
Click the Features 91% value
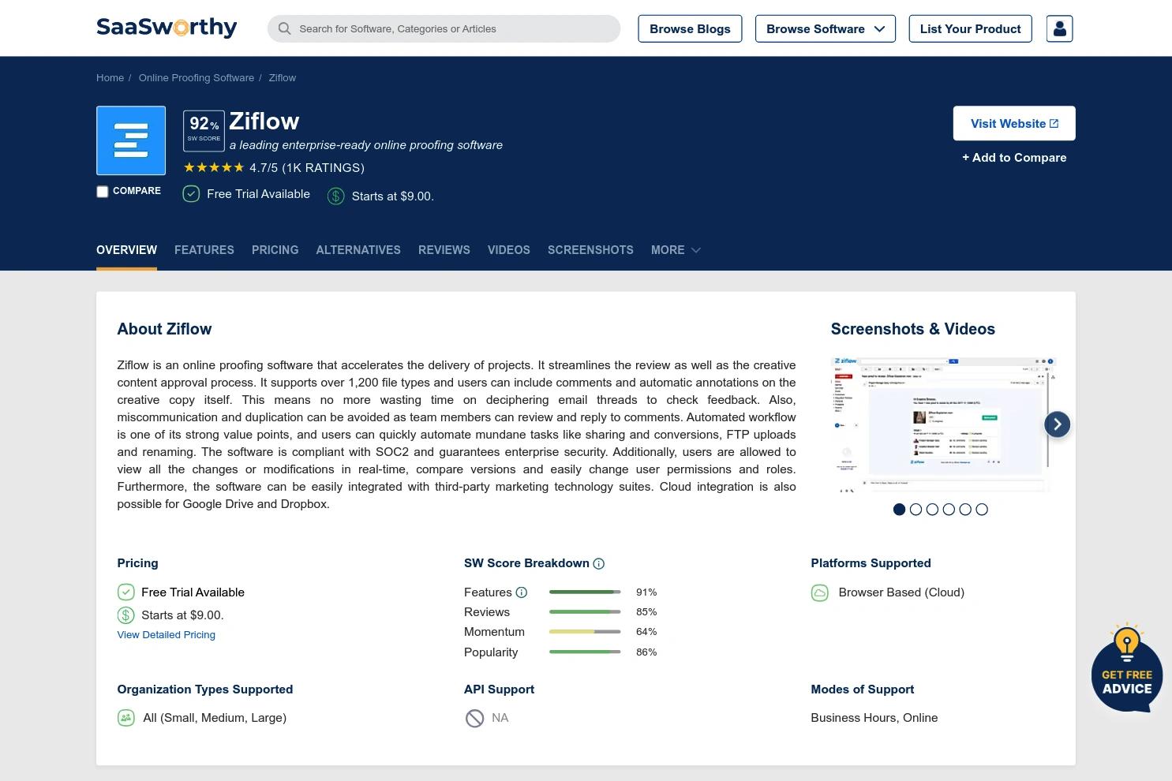pos(646,592)
